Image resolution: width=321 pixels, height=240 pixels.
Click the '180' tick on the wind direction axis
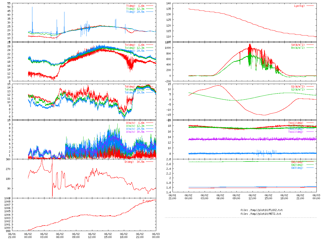tap(8, 179)
